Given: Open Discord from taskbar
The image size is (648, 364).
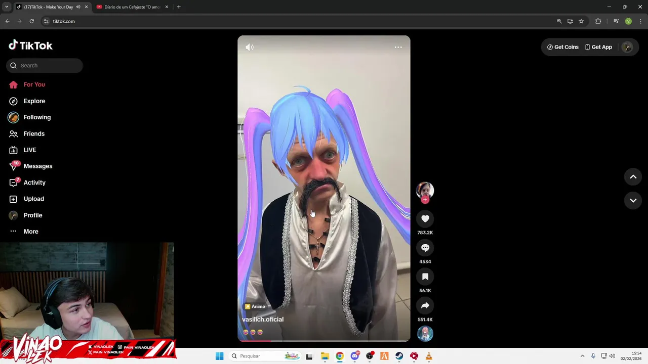Looking at the screenshot, I should coord(355,356).
